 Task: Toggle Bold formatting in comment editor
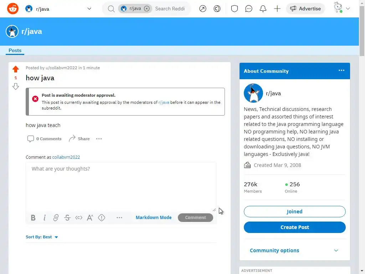(x=33, y=218)
